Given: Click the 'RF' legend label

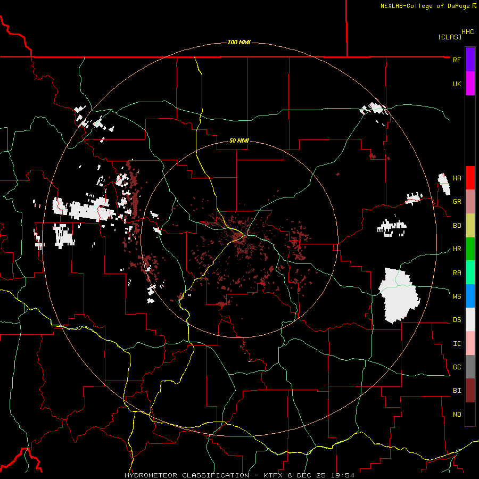Looking at the screenshot, I should [x=457, y=60].
